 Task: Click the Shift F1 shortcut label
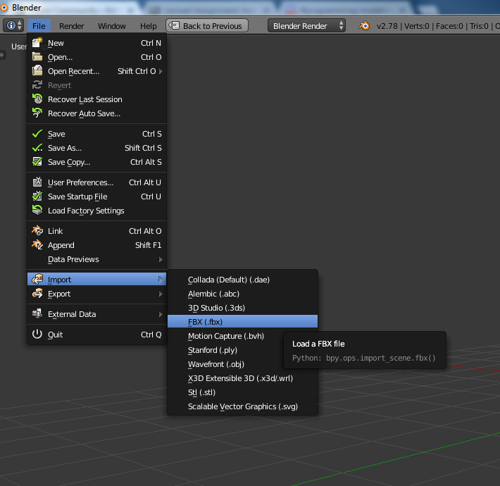tap(148, 245)
